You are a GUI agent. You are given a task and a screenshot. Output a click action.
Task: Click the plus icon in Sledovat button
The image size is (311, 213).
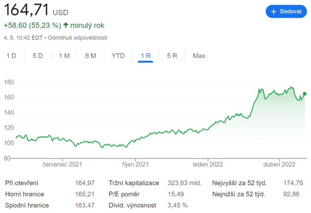[x=274, y=12]
